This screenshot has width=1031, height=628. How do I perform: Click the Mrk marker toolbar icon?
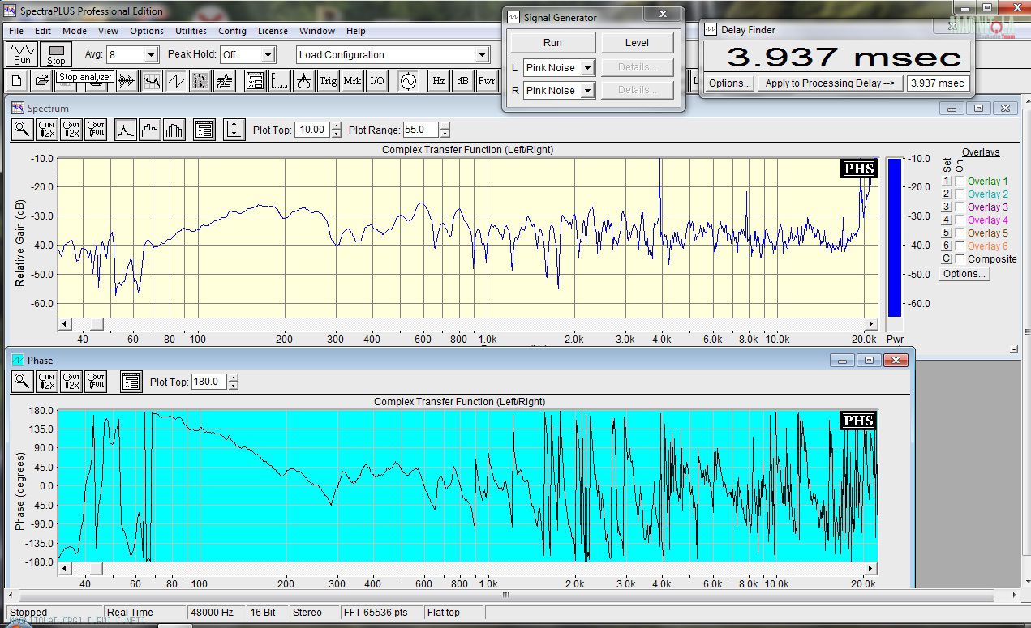[x=353, y=81]
